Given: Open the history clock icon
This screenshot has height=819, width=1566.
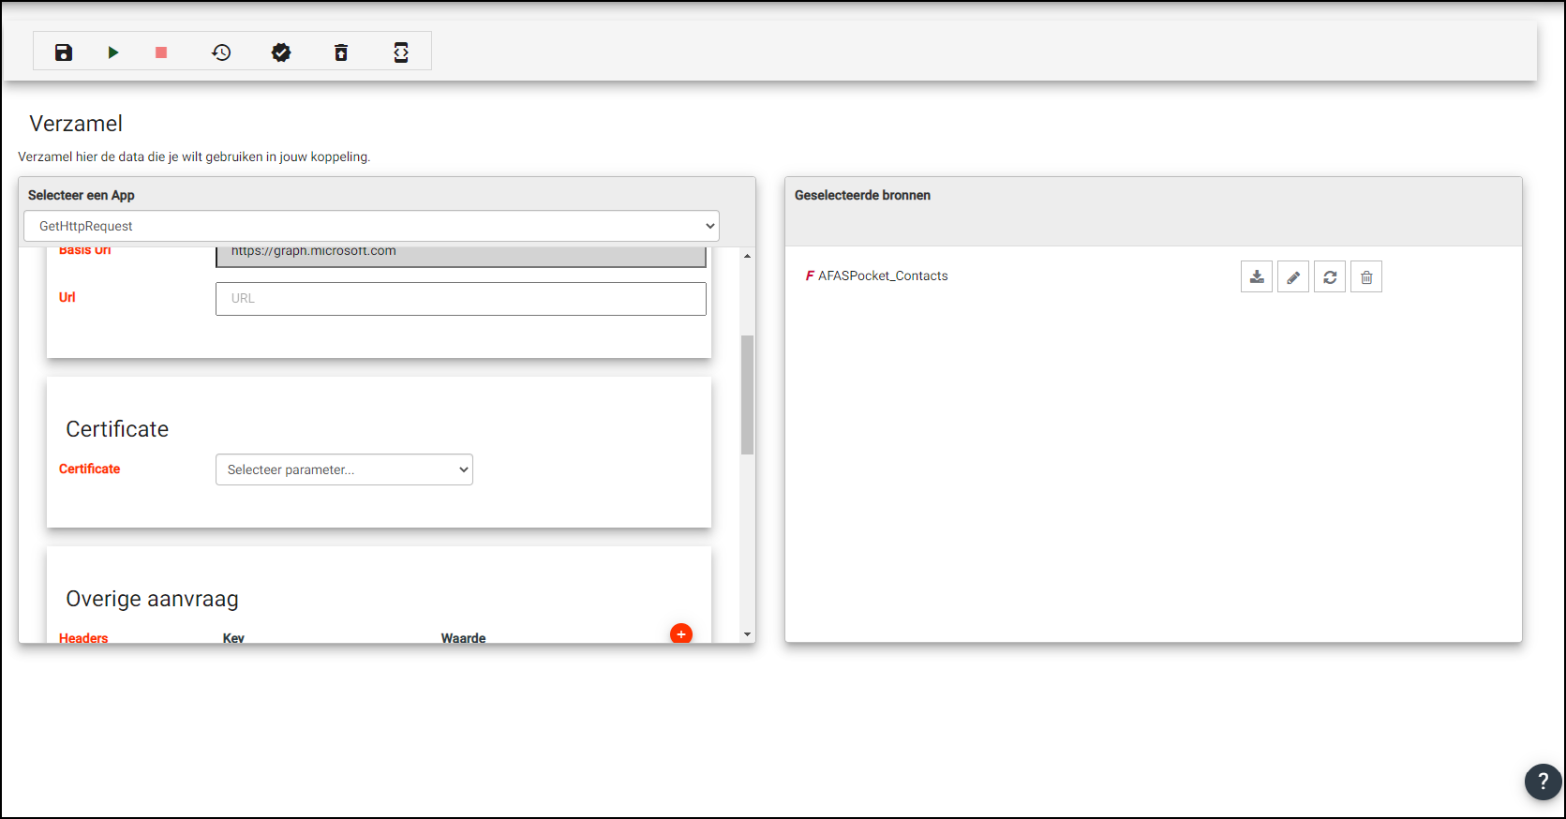Looking at the screenshot, I should pos(221,52).
